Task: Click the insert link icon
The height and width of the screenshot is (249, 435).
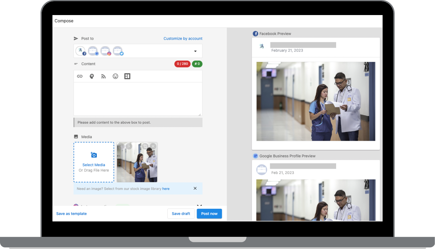Action: point(80,76)
